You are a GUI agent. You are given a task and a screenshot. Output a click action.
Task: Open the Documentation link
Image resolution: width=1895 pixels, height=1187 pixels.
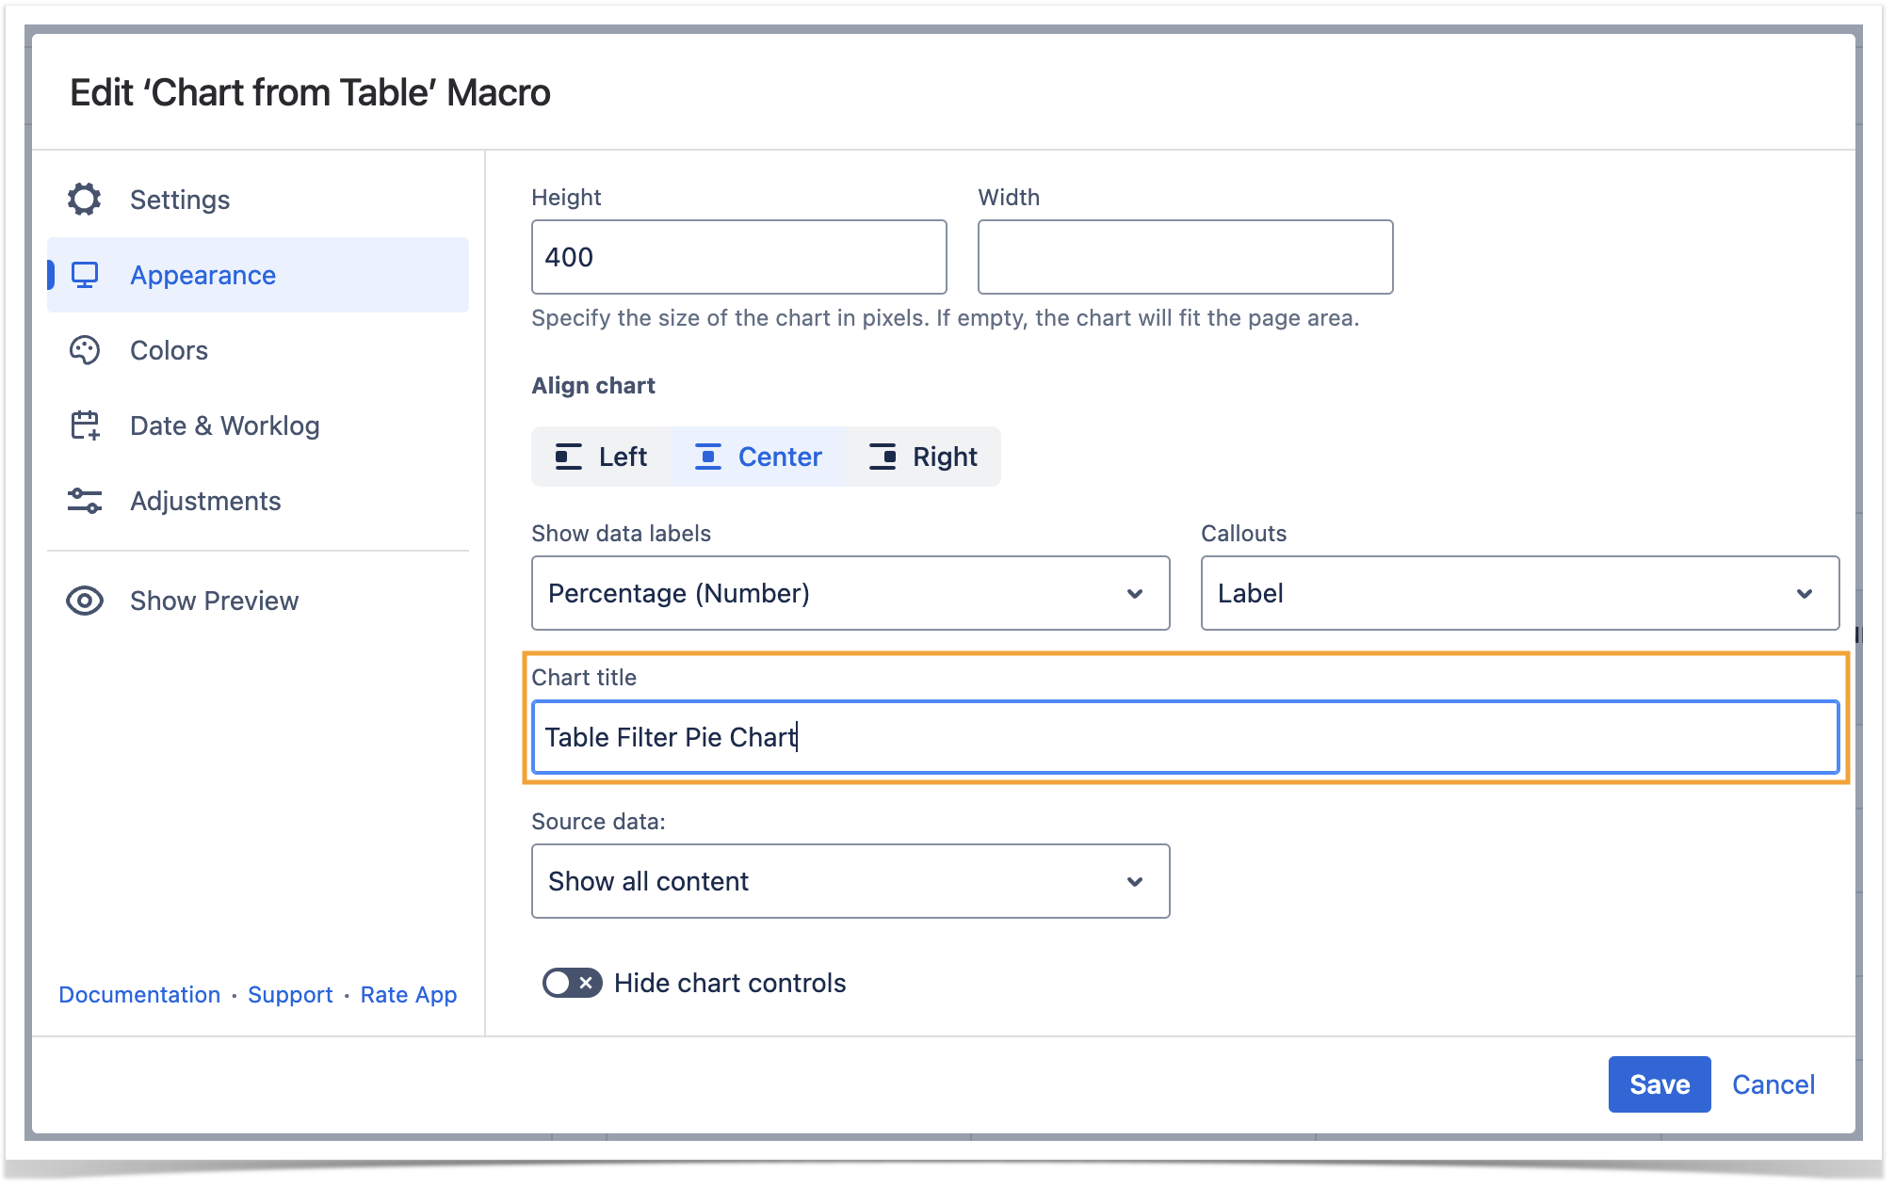(139, 995)
